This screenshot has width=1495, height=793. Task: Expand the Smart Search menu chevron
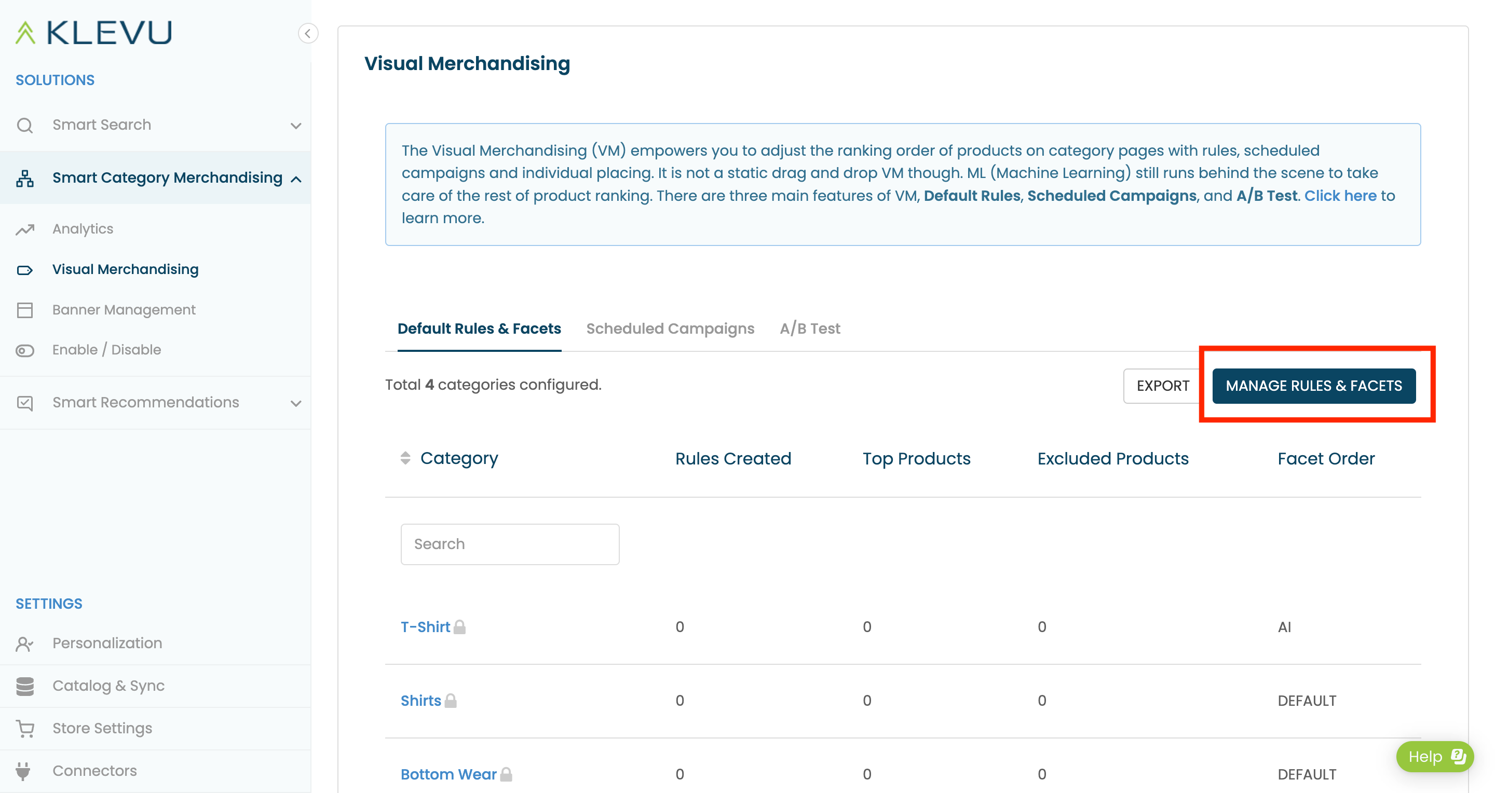(296, 125)
